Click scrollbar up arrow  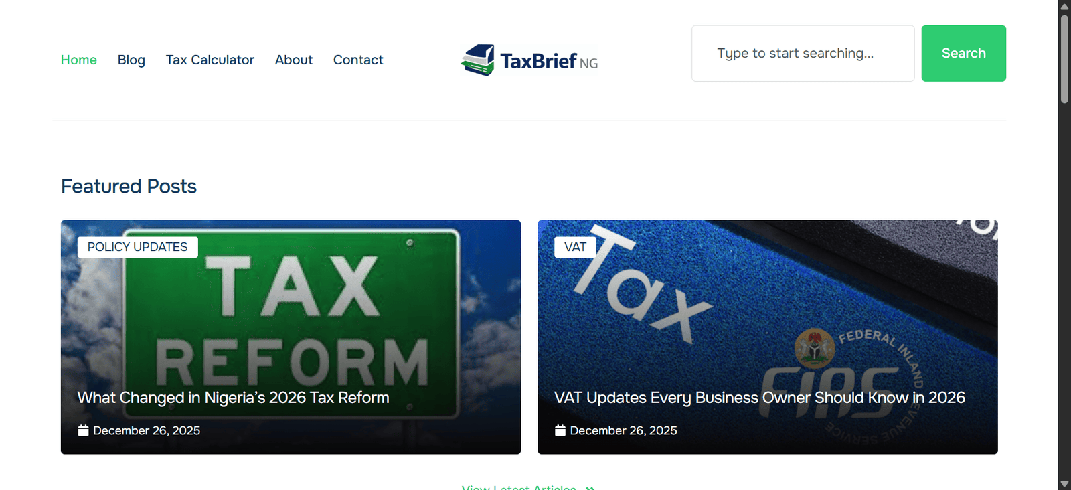[x=1064, y=6]
